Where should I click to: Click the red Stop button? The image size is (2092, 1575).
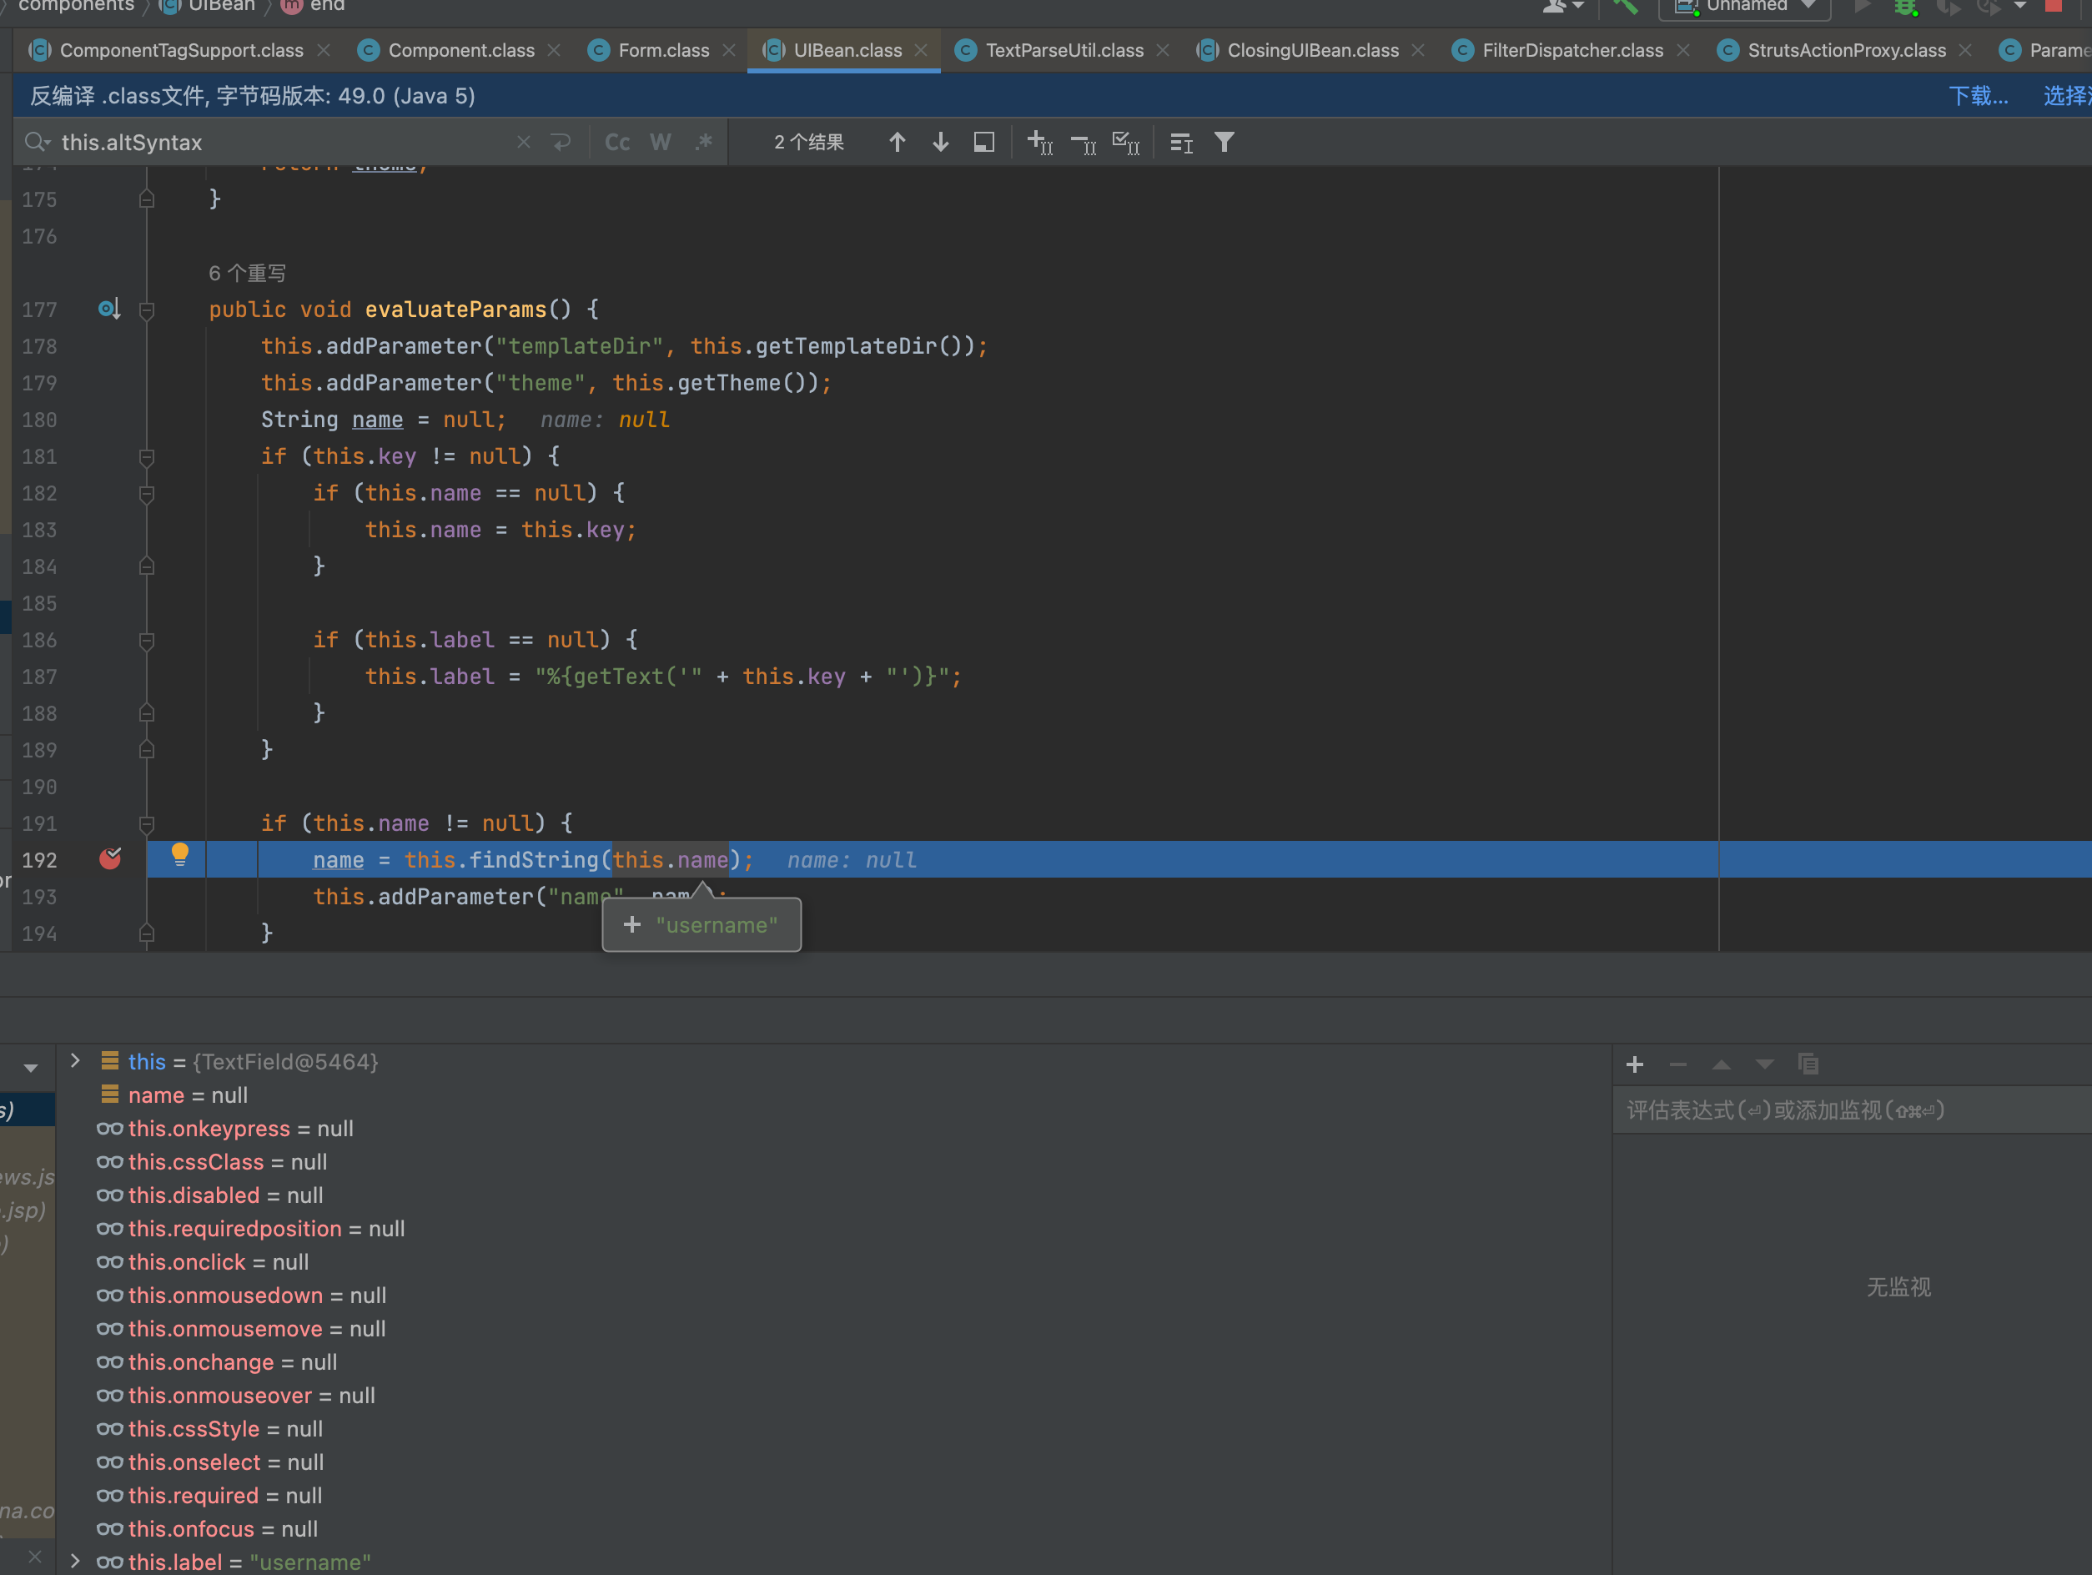pos(2054,6)
